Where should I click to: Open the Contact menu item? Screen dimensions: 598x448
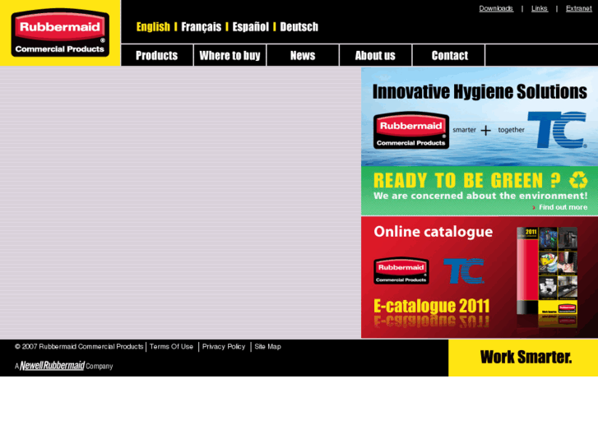[450, 56]
